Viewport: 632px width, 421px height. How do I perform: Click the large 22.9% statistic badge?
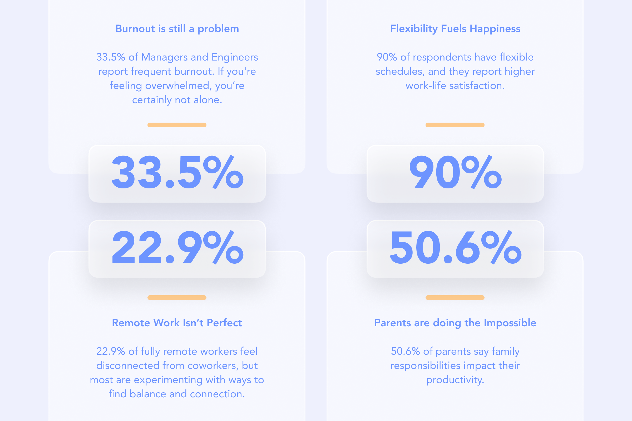(177, 249)
